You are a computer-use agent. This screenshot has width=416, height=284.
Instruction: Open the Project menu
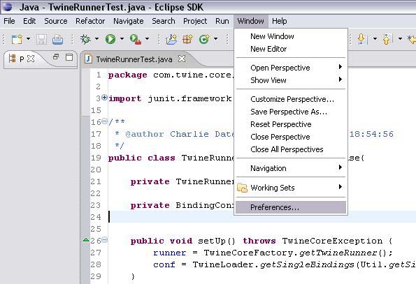[195, 21]
